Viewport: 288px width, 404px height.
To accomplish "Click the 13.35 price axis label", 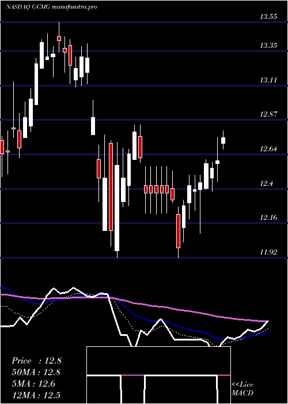I will (268, 46).
